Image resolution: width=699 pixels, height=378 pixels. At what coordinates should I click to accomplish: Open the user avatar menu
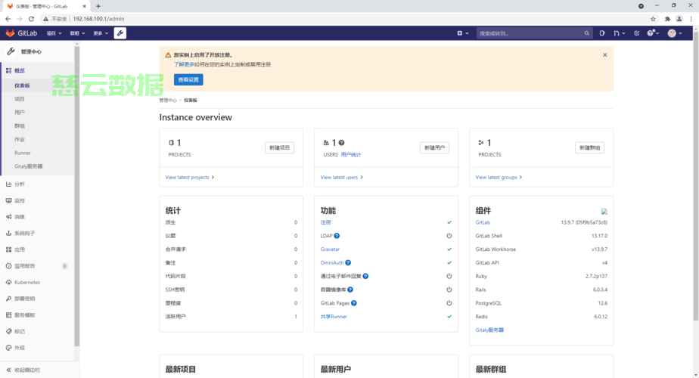pos(675,33)
